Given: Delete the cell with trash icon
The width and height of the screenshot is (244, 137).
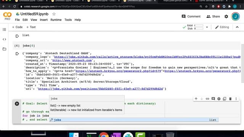Looking at the screenshot, I should coord(230,99).
